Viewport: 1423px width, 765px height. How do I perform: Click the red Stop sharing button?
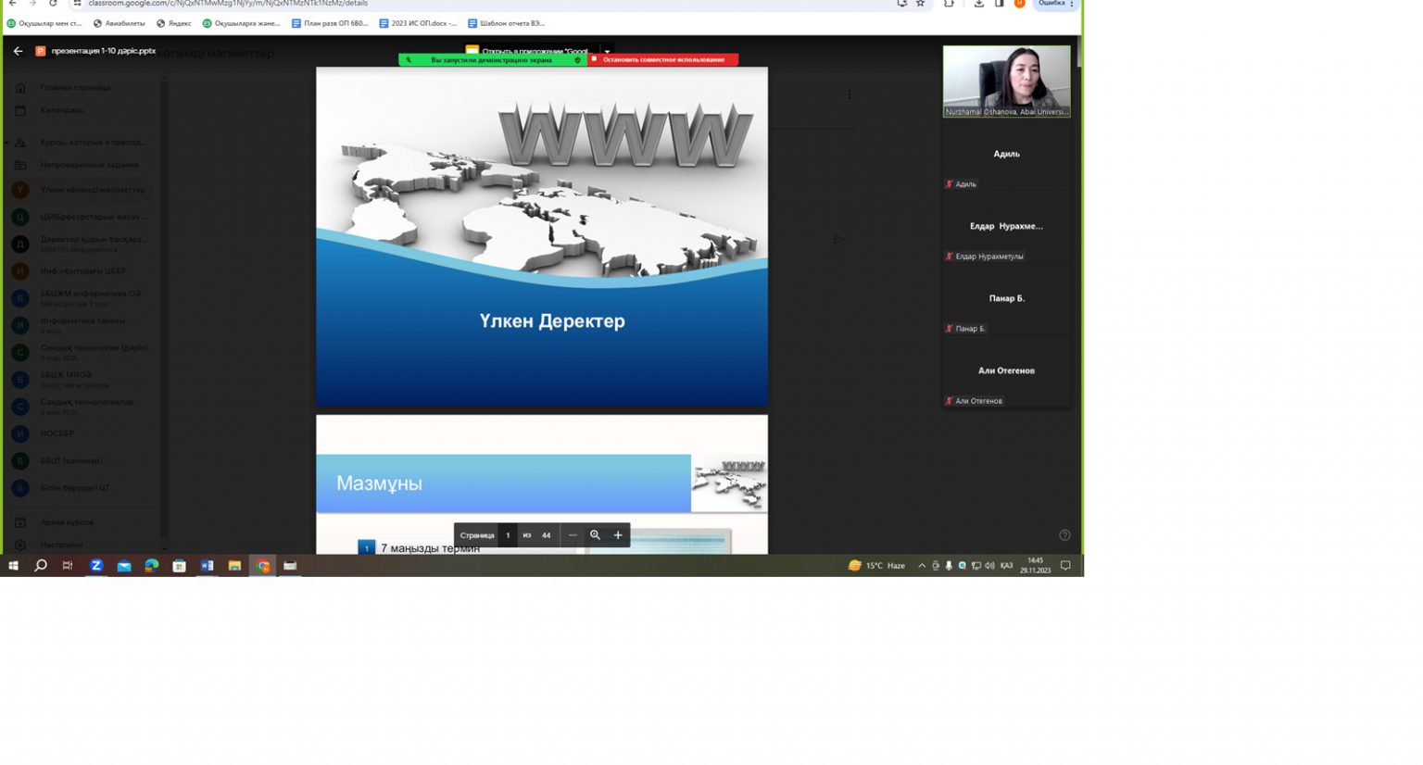pos(662,59)
